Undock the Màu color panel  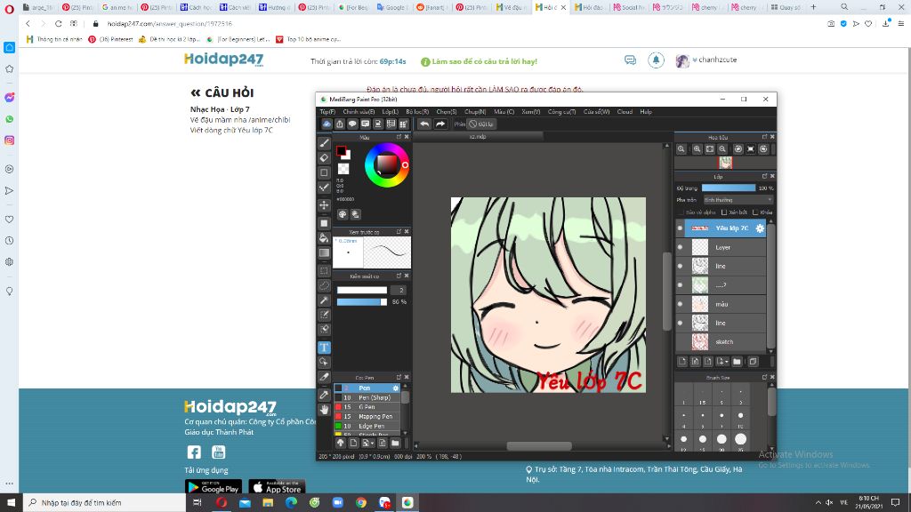coord(399,137)
